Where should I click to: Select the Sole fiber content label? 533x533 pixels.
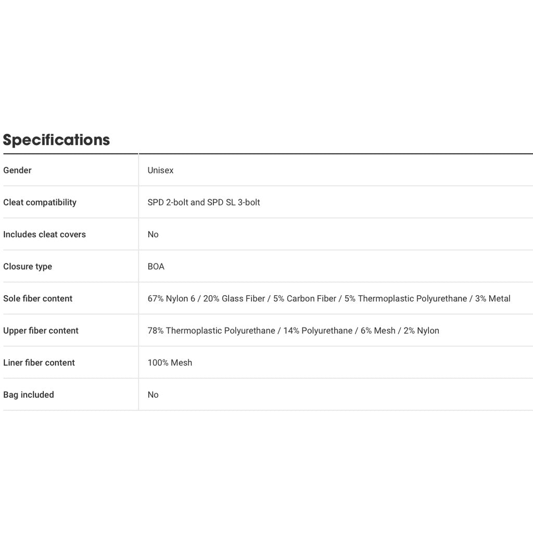(37, 299)
